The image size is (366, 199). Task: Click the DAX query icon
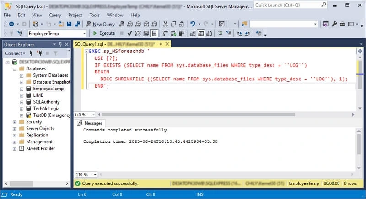155,24
